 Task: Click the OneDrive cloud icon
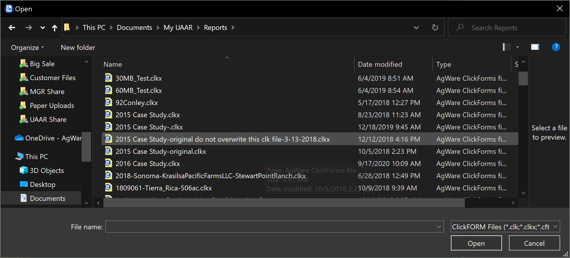[19, 138]
